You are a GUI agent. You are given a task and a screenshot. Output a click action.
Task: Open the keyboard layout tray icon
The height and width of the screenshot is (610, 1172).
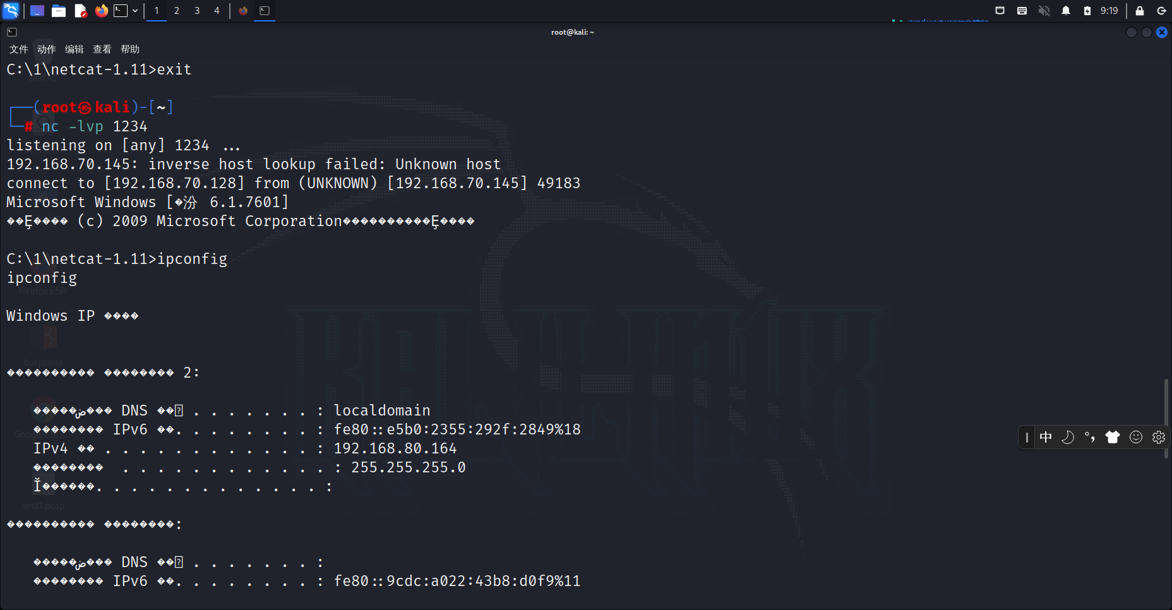1023,11
